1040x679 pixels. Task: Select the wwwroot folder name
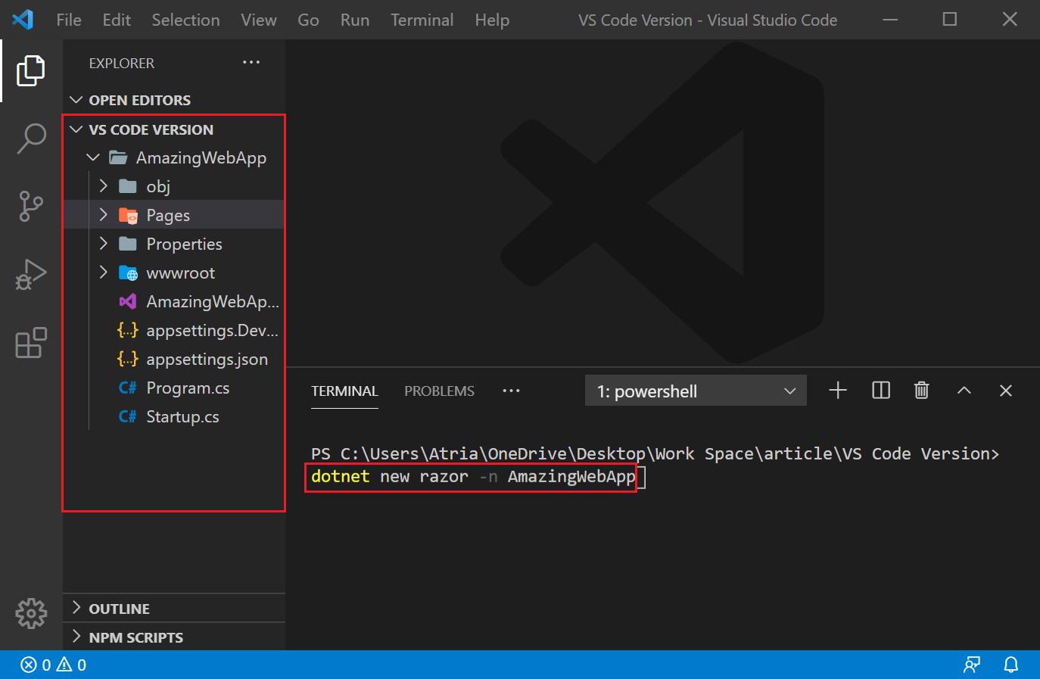coord(180,273)
